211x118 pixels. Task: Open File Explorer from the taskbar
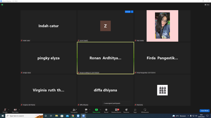pyautogui.click(x=56, y=116)
